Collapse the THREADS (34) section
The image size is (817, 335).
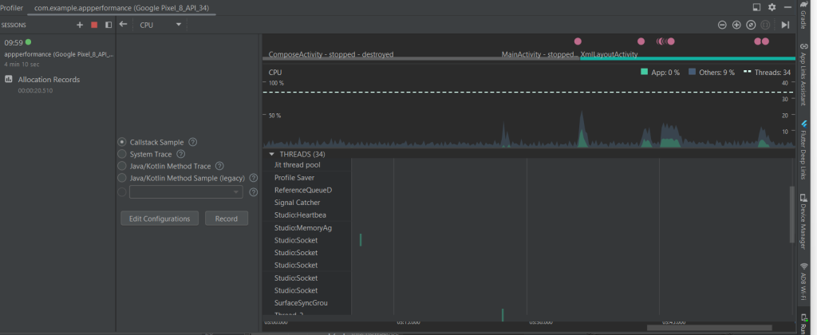pos(271,154)
